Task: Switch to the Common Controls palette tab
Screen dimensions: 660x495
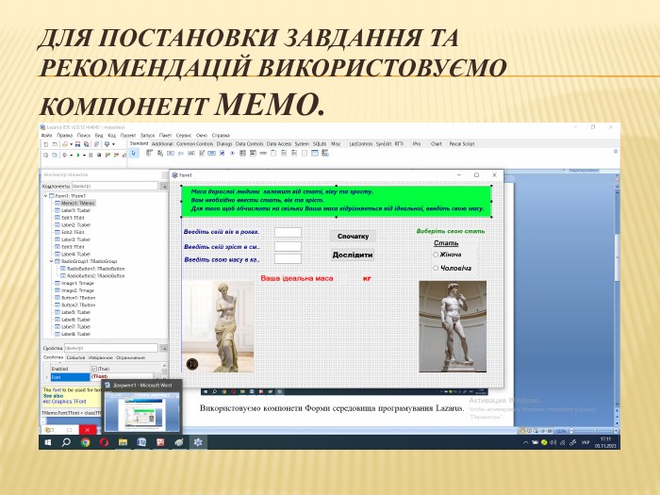Action: click(194, 144)
